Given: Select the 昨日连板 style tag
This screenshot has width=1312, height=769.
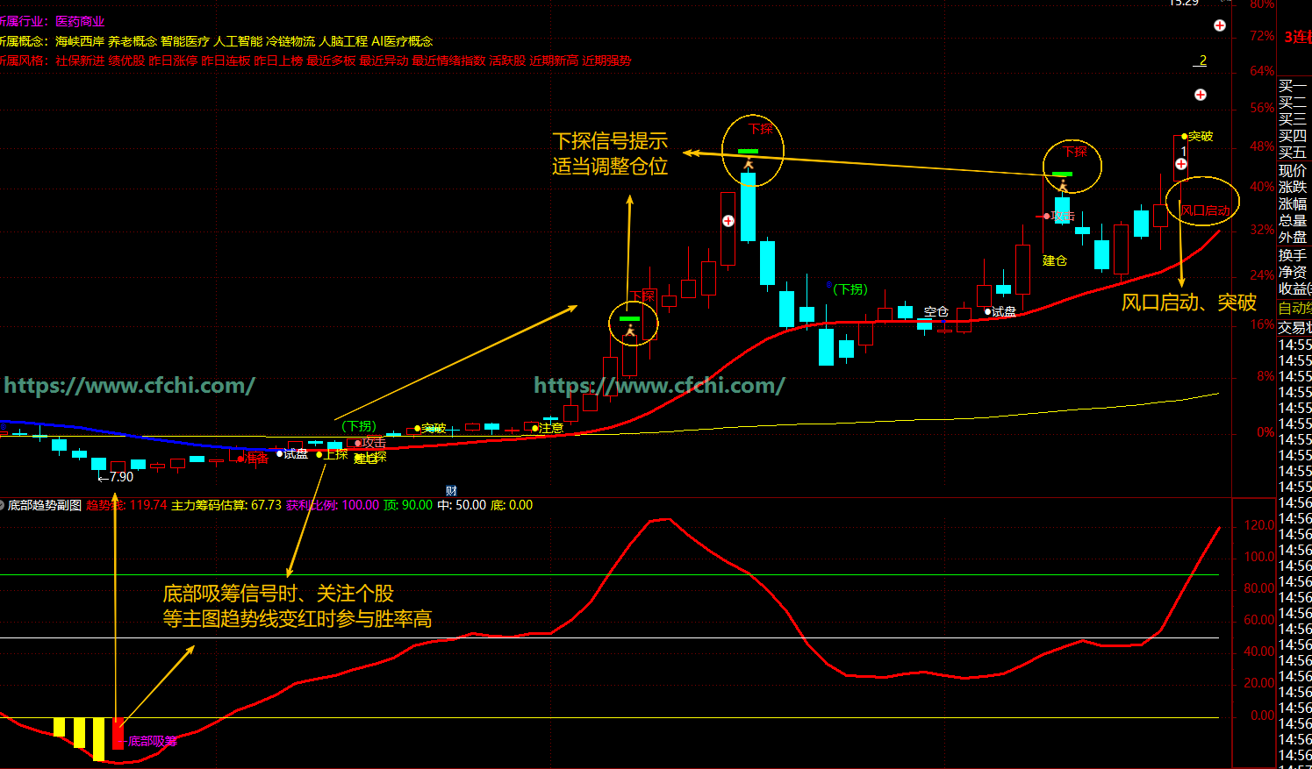Looking at the screenshot, I should pyautogui.click(x=226, y=61).
